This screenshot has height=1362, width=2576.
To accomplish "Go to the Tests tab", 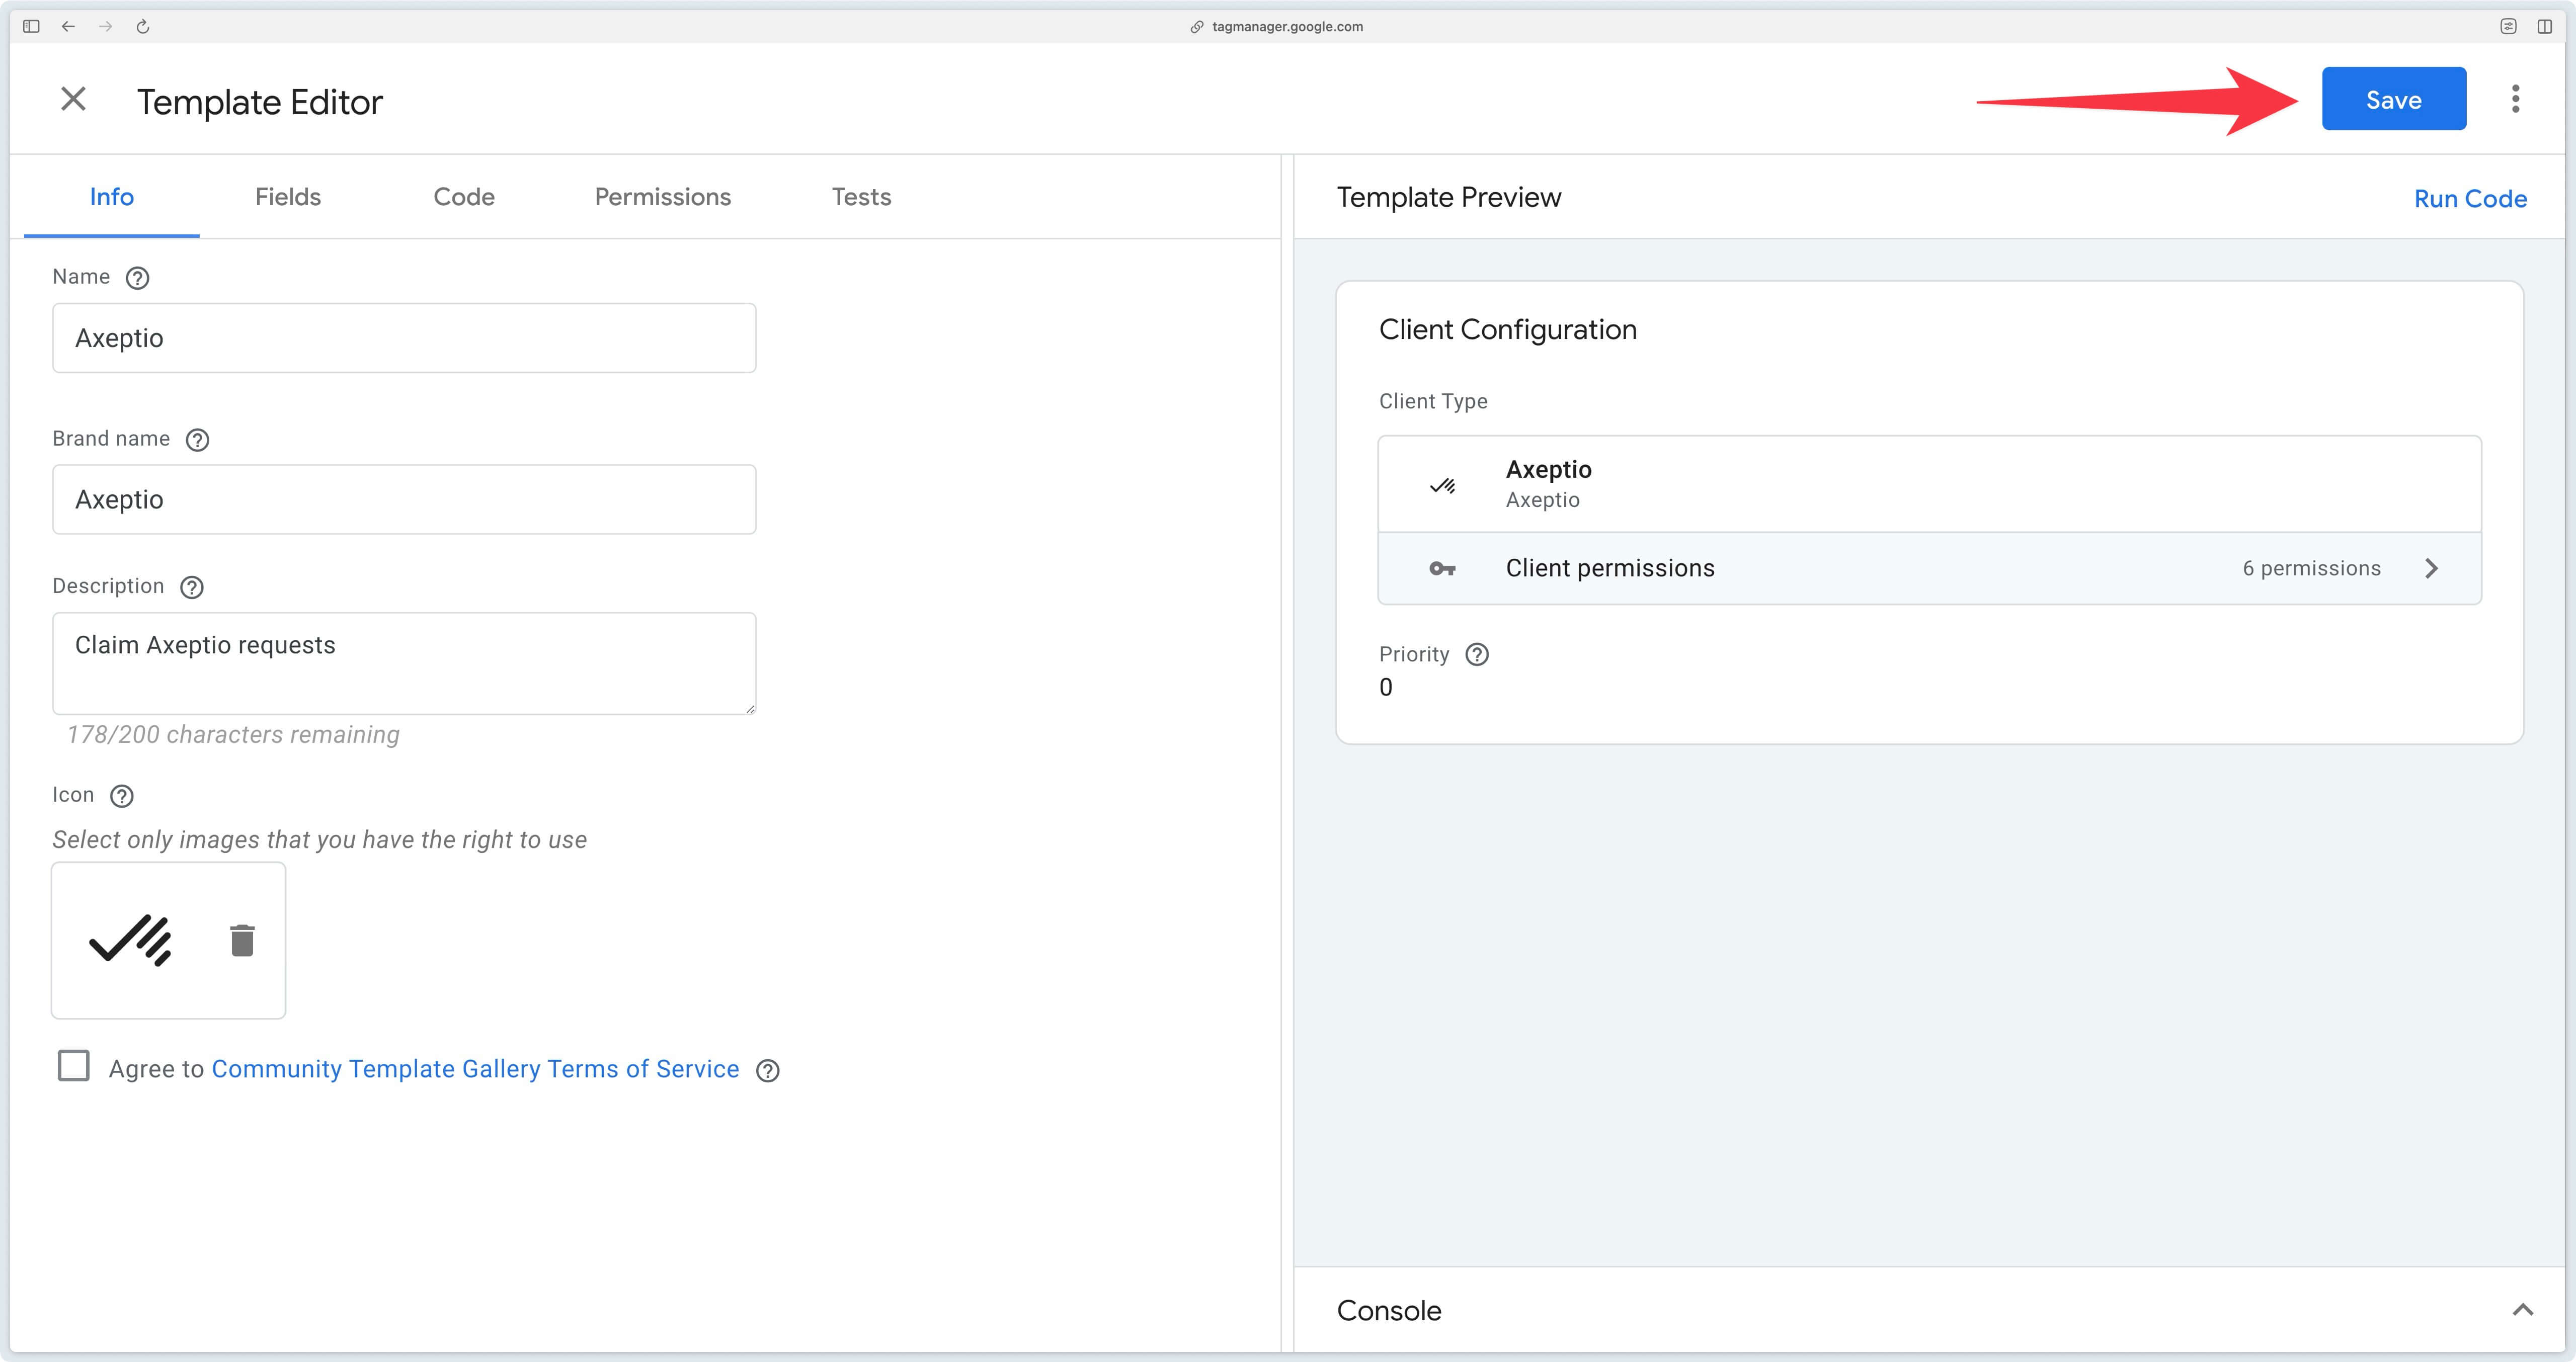I will (861, 197).
